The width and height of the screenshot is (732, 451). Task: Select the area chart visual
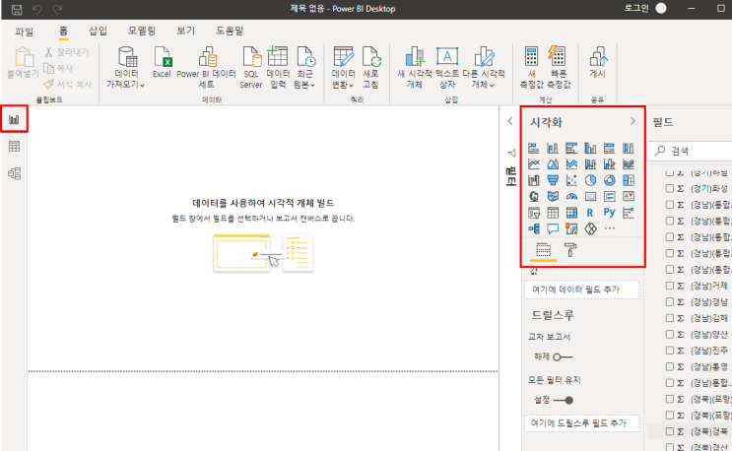click(553, 164)
